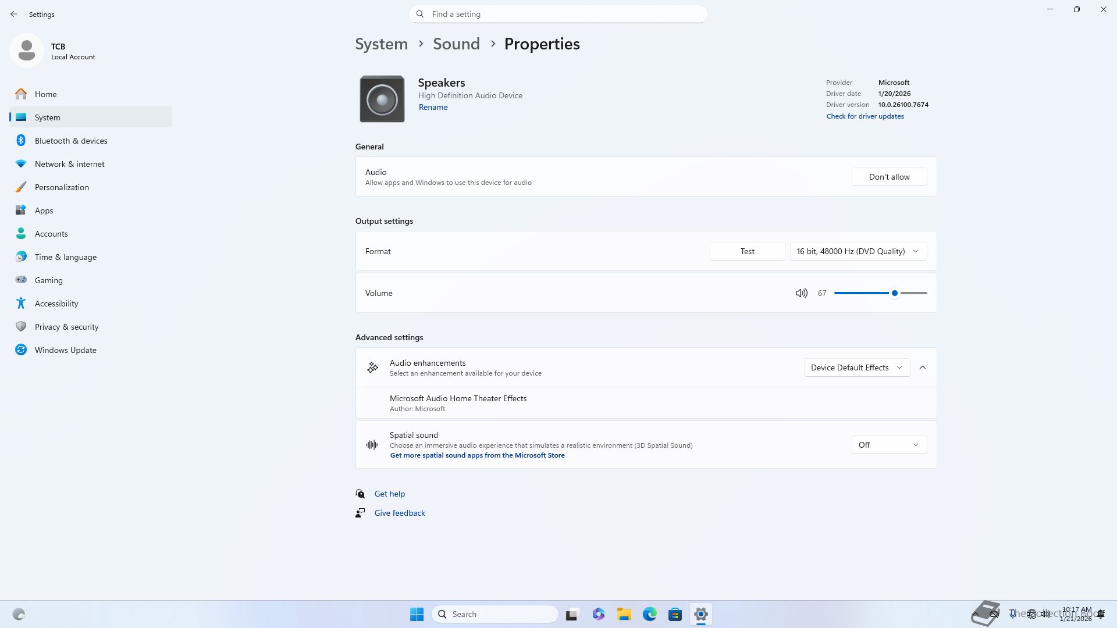Open Privacy & security settings

[x=66, y=327]
